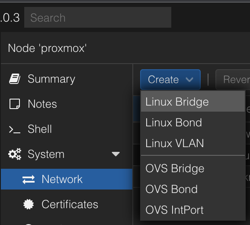Screen dimensions: 250x225
Task: Open the Summary panel
Action: (67, 79)
